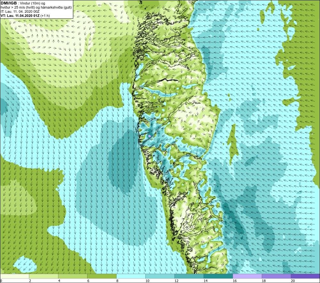
Task: Click the above-20 m/s dark purple legend swatch
Action: pos(306,276)
